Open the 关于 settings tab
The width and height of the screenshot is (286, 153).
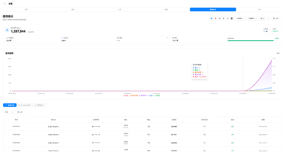click(259, 10)
